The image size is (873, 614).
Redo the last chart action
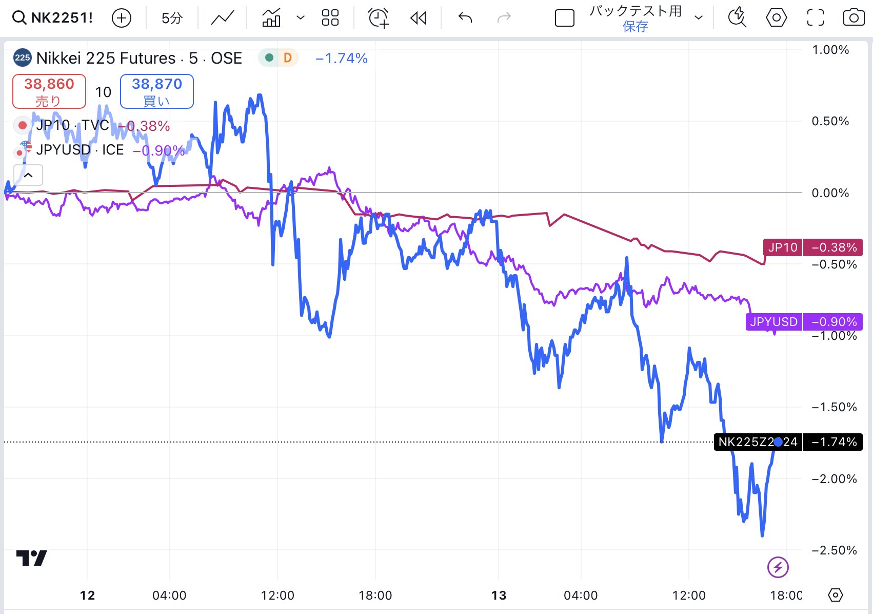pyautogui.click(x=504, y=18)
